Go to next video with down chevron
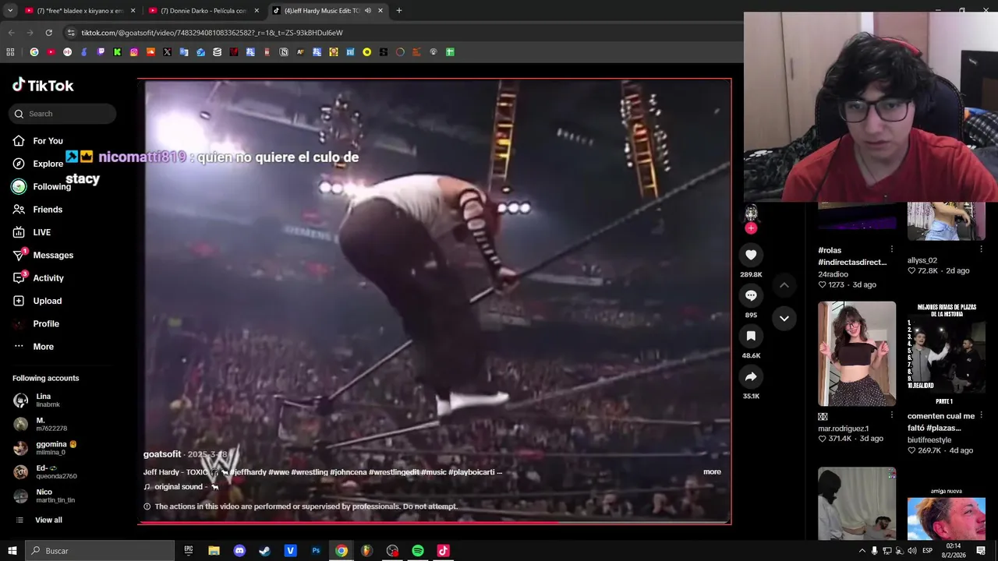 click(784, 318)
